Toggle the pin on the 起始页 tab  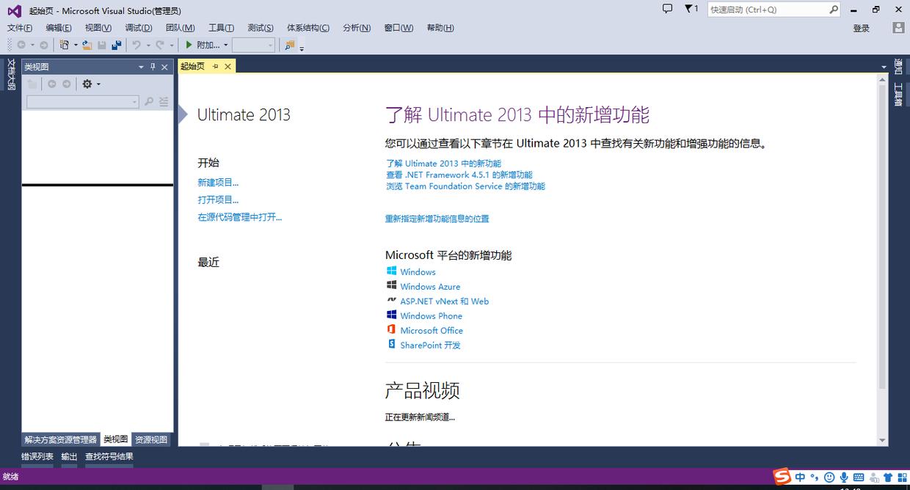click(x=215, y=67)
